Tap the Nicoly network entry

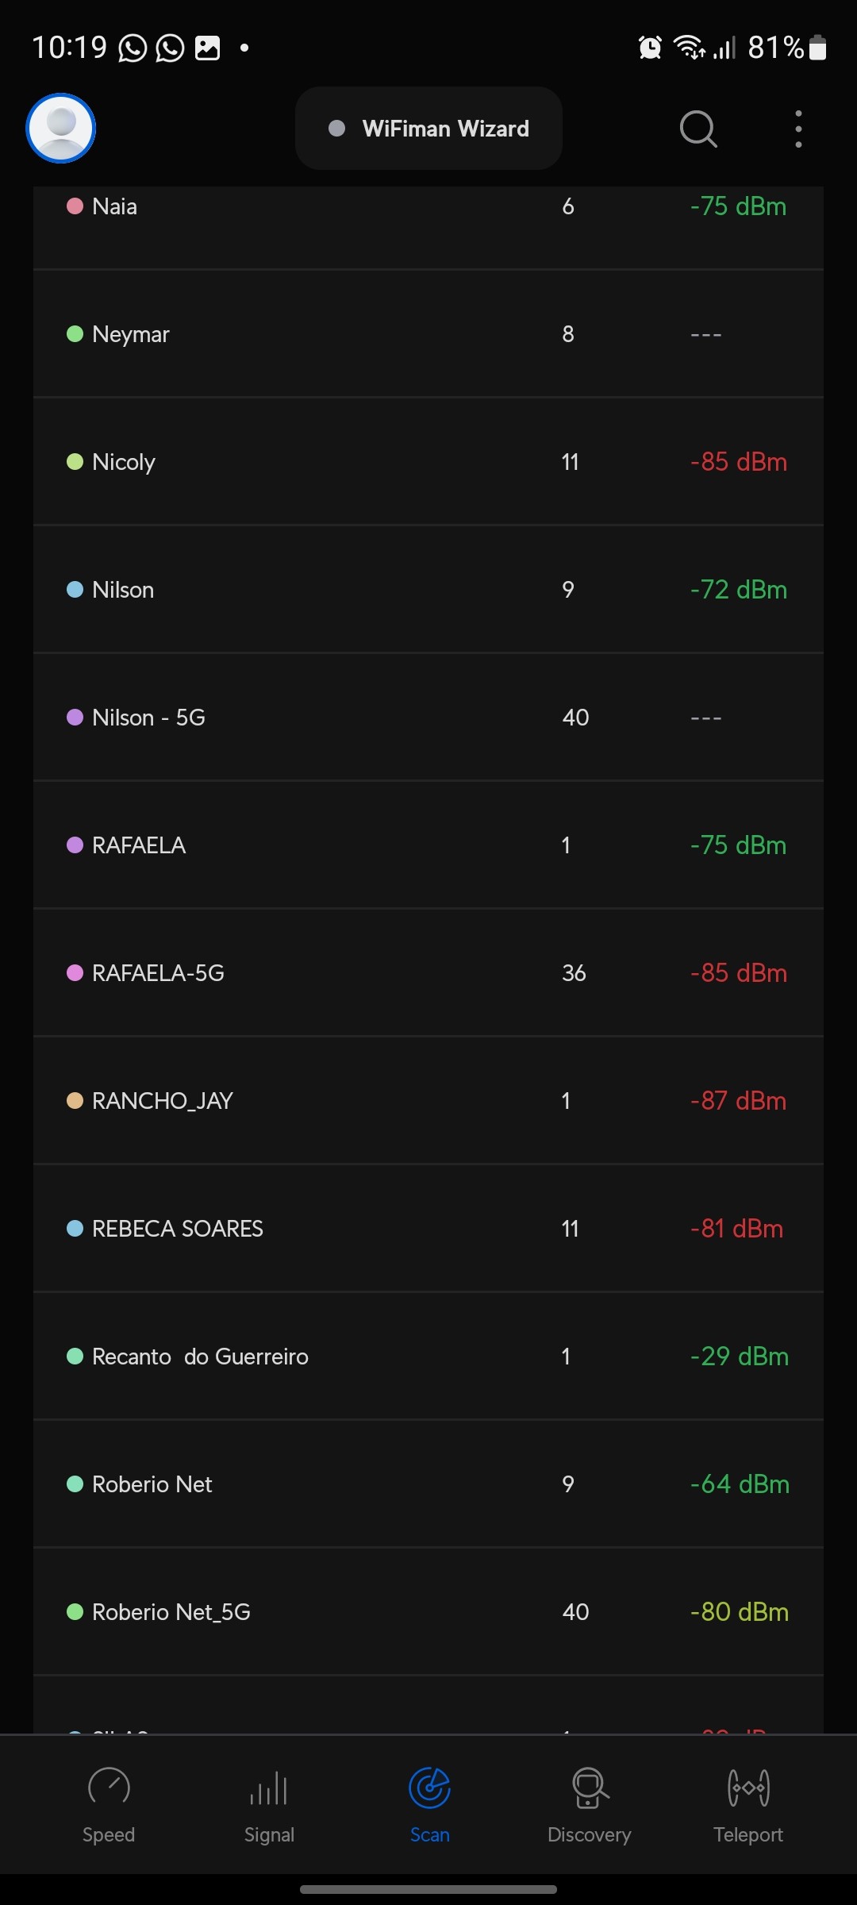[x=428, y=462]
